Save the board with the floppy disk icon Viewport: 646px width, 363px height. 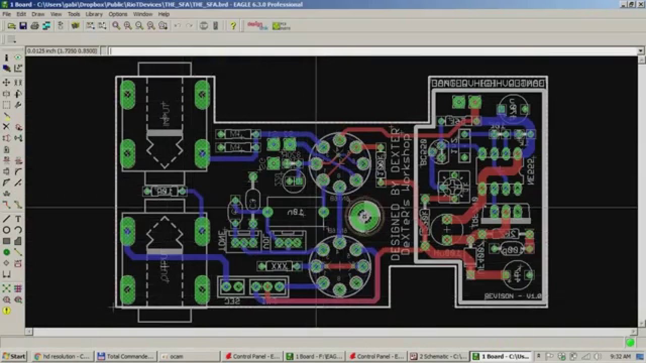pos(23,26)
